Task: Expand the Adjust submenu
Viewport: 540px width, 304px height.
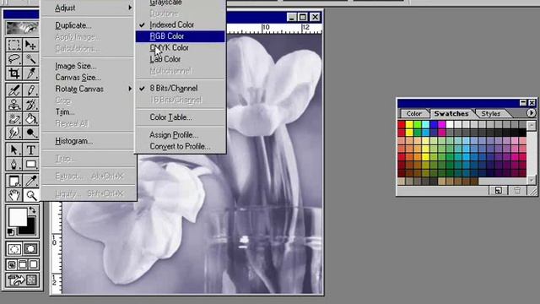Action: coord(88,8)
